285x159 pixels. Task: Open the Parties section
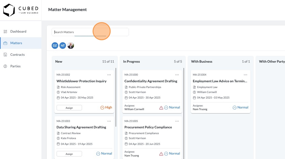15,66
